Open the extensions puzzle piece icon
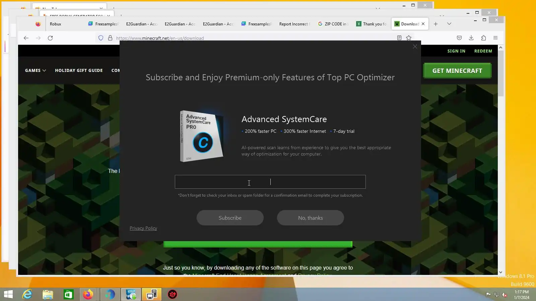The height and width of the screenshot is (301, 536). 483,38
